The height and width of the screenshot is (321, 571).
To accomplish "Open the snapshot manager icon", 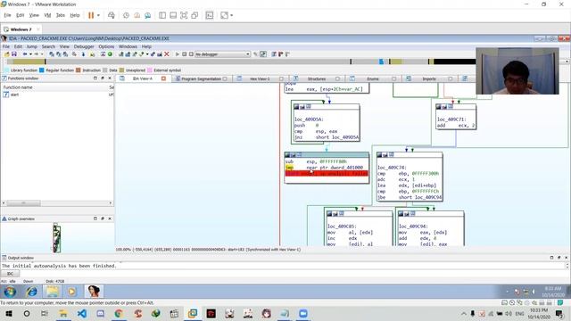I will pyautogui.click(x=147, y=15).
